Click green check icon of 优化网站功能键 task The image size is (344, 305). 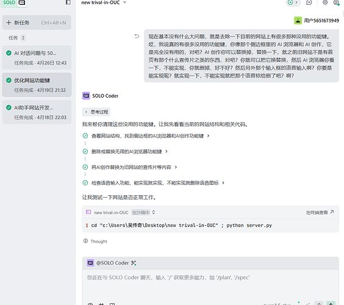pyautogui.click(x=9, y=81)
